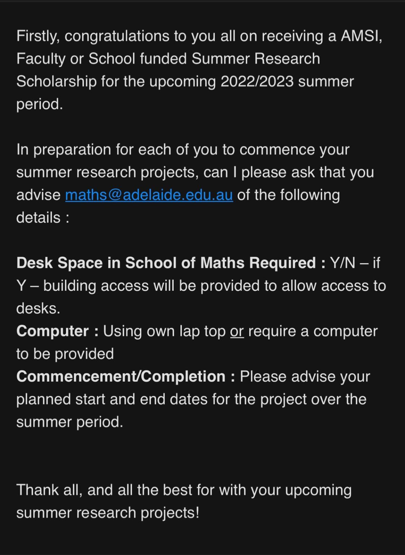Click the '2022/2023' text
The image size is (405, 555).
click(257, 81)
